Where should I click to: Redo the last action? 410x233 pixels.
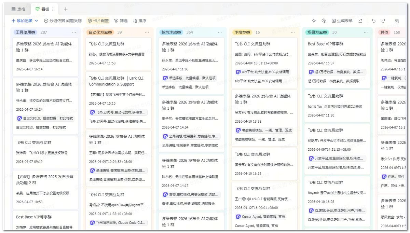click(x=383, y=21)
